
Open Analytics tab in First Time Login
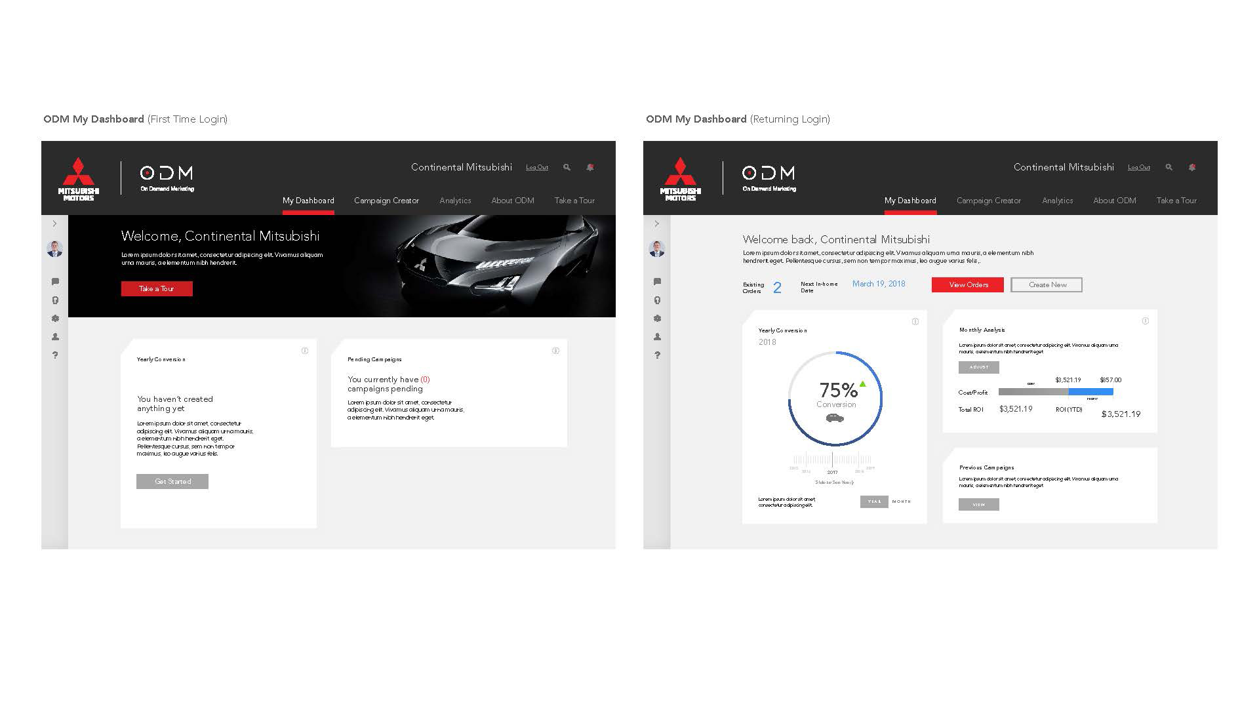pyautogui.click(x=455, y=201)
